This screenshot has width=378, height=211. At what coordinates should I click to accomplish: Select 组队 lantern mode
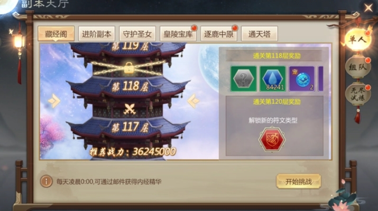coord(358,67)
